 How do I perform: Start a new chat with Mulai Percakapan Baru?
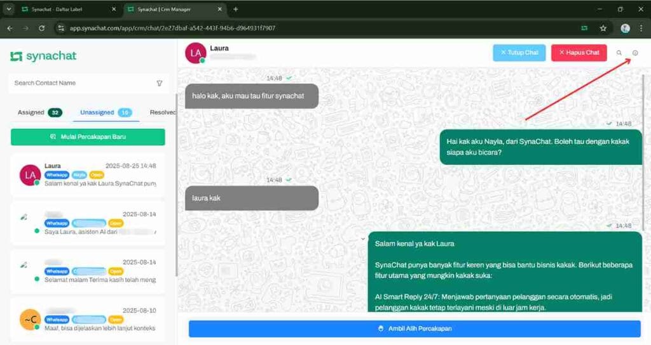[x=88, y=137]
